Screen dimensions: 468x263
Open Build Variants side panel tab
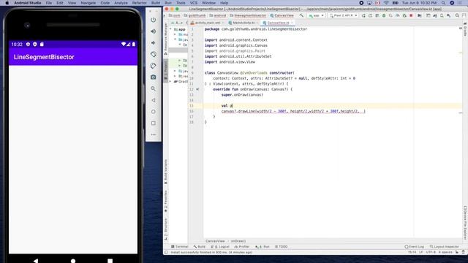click(166, 172)
